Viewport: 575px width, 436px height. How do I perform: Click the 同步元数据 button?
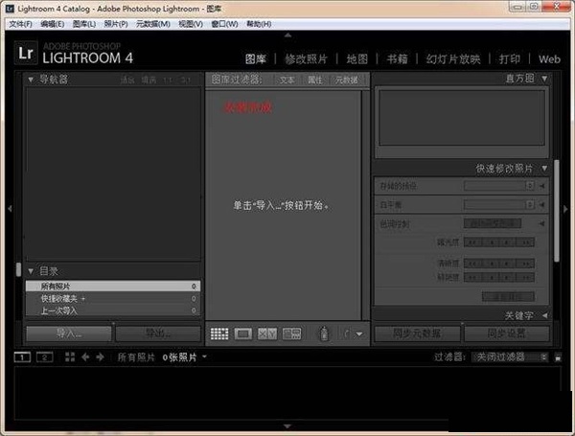tap(417, 333)
